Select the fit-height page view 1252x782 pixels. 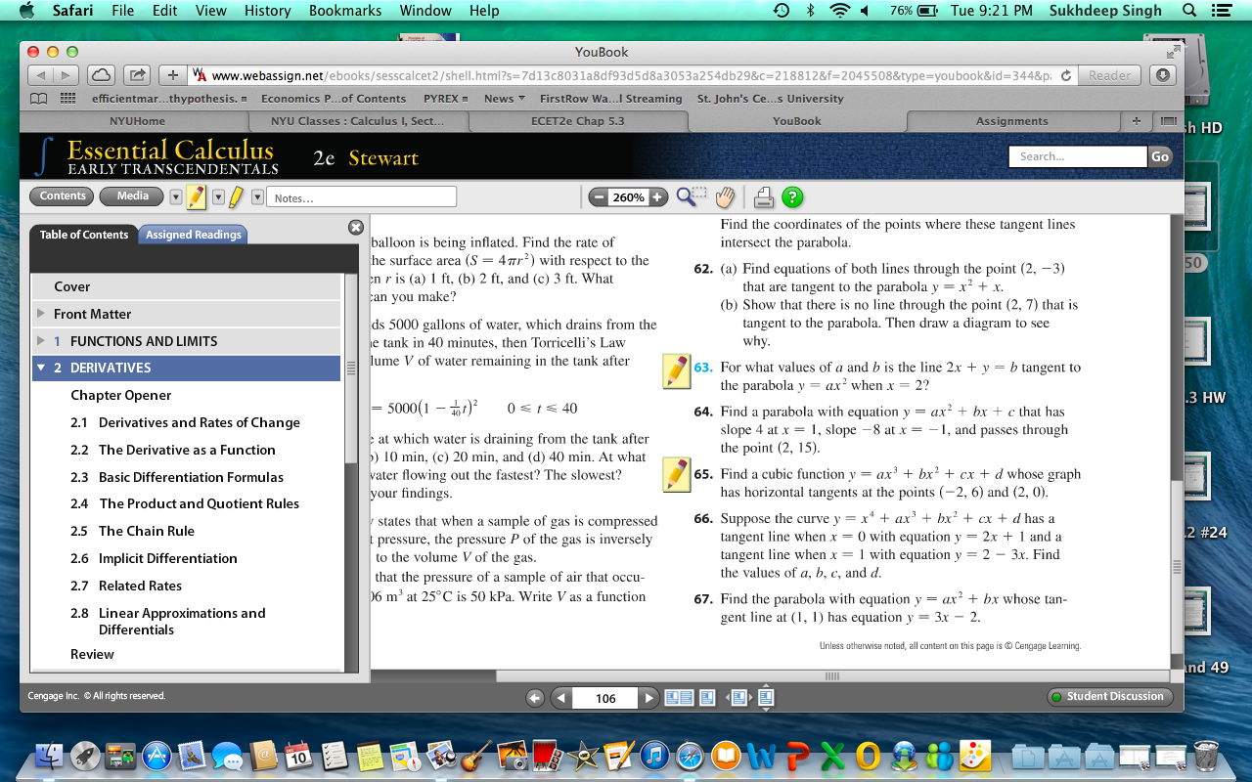tap(767, 698)
